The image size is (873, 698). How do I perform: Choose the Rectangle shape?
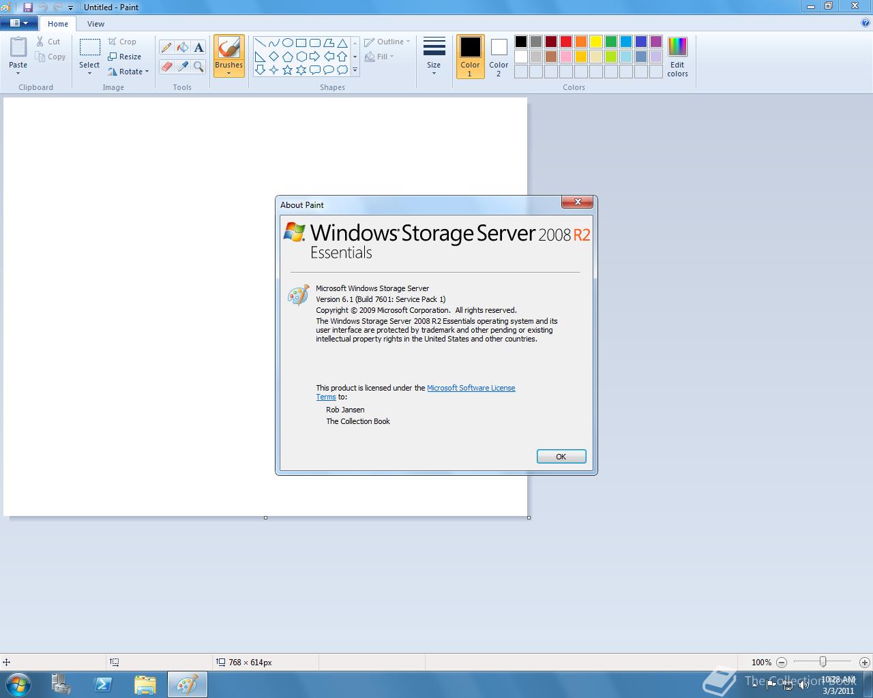(301, 42)
